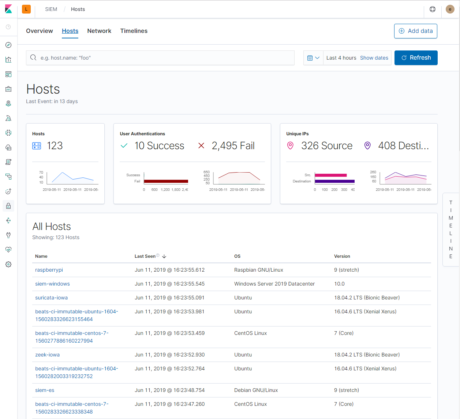Expand the Timeline flyout on the right

pyautogui.click(x=451, y=229)
